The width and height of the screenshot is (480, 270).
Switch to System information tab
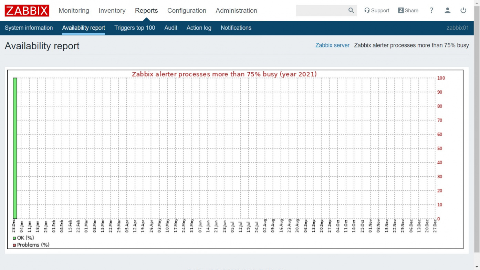click(x=29, y=28)
